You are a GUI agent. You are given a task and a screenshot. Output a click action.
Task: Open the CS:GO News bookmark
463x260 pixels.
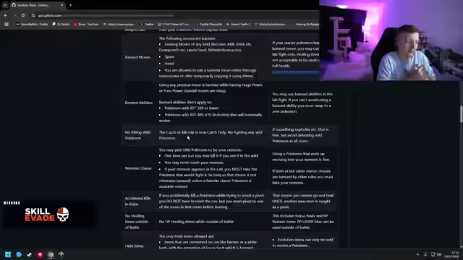coord(174,24)
